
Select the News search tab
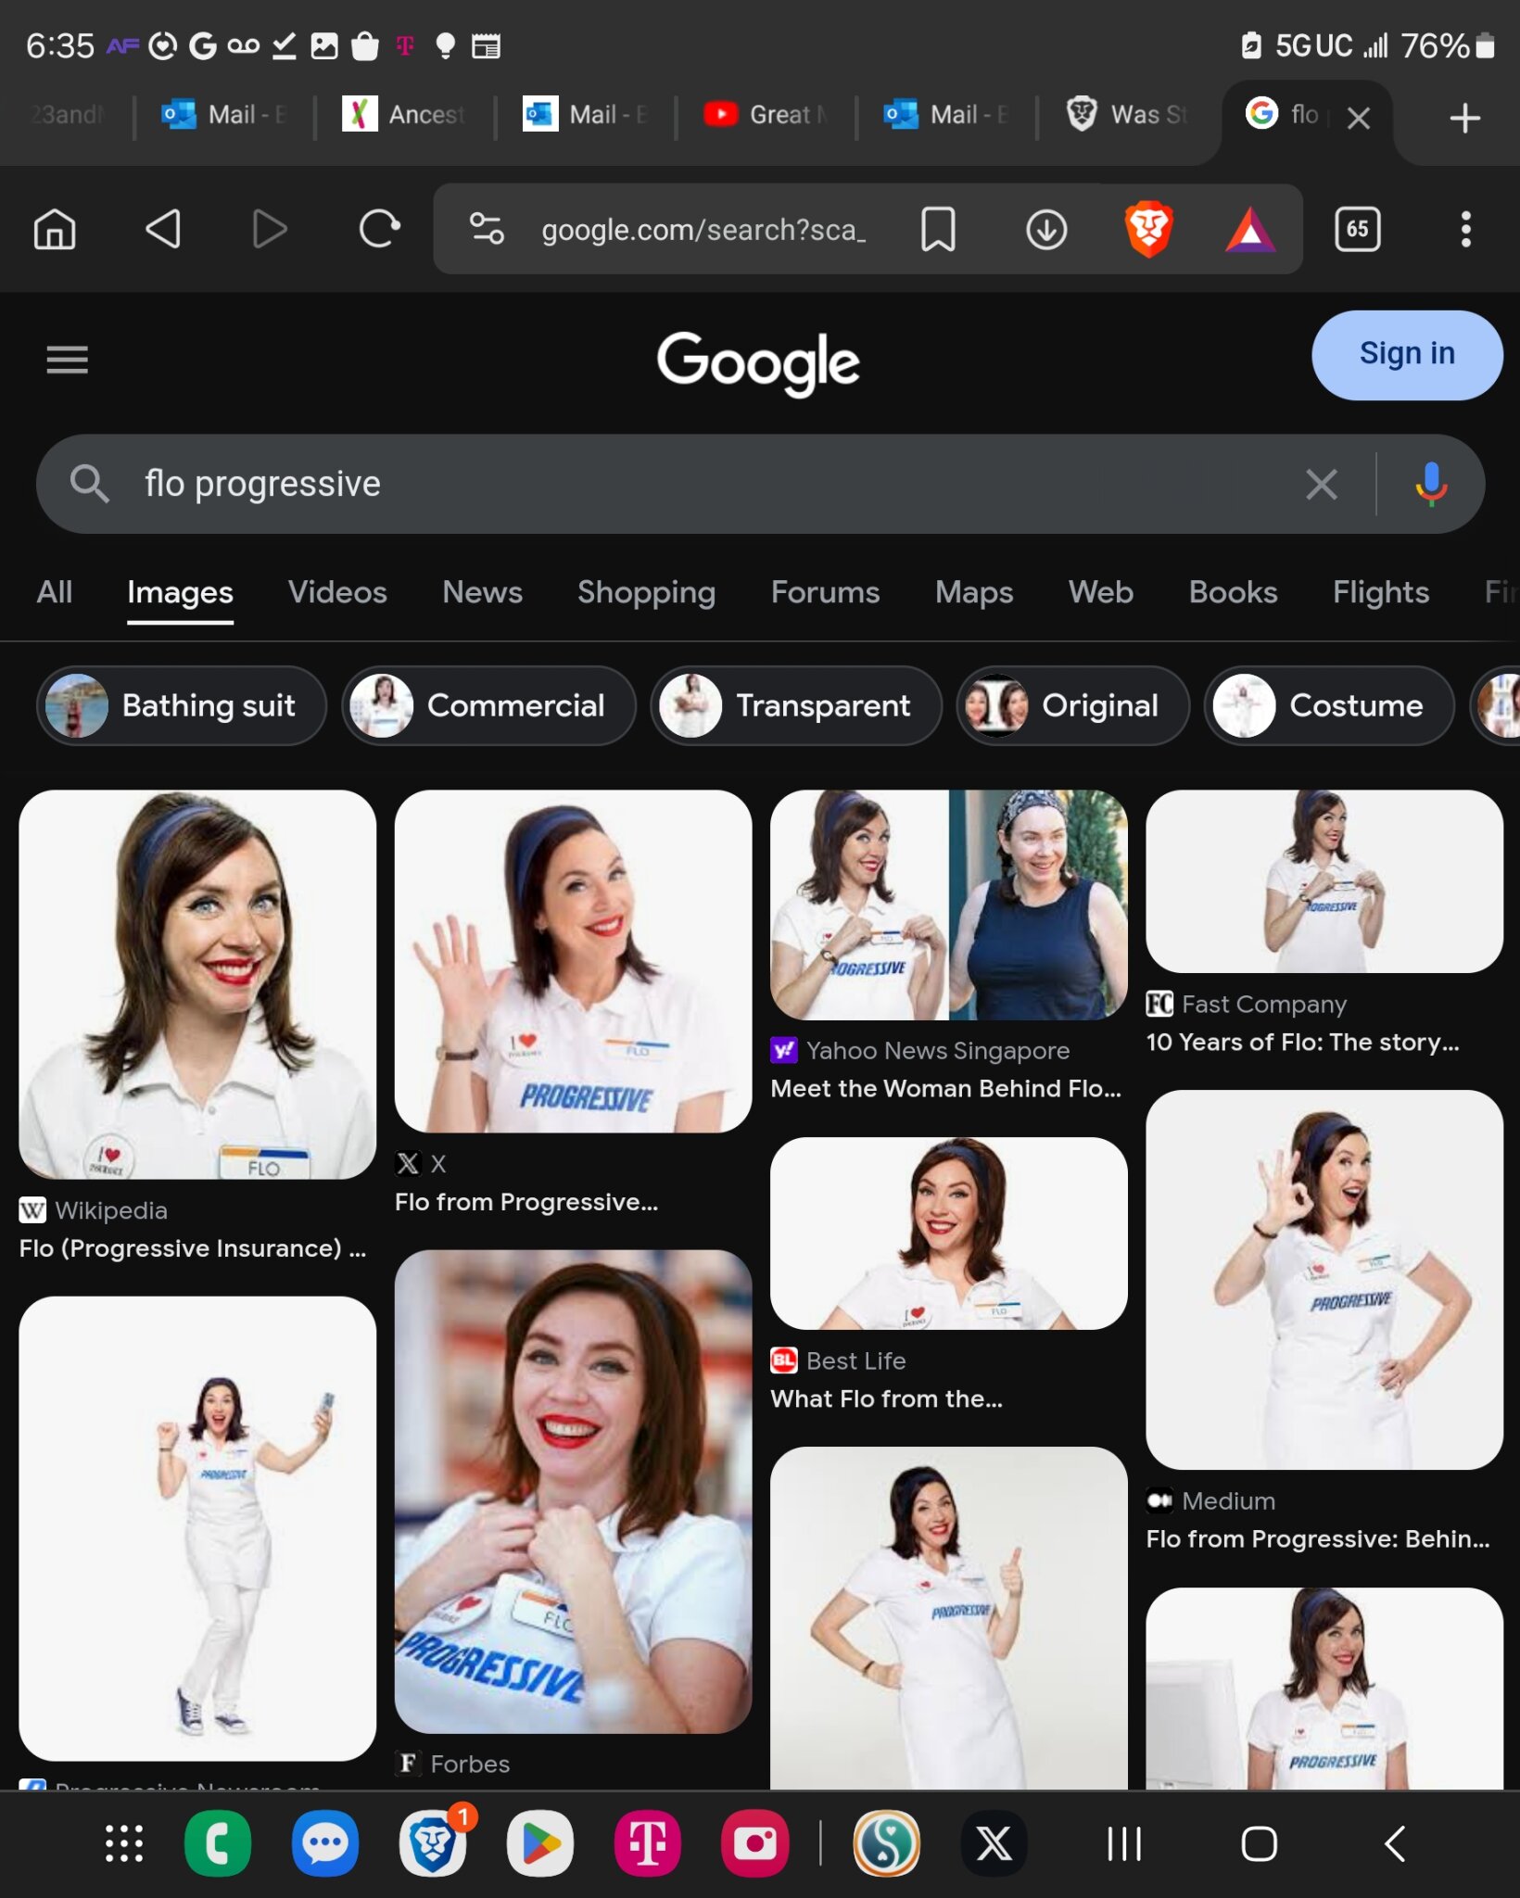[482, 592]
